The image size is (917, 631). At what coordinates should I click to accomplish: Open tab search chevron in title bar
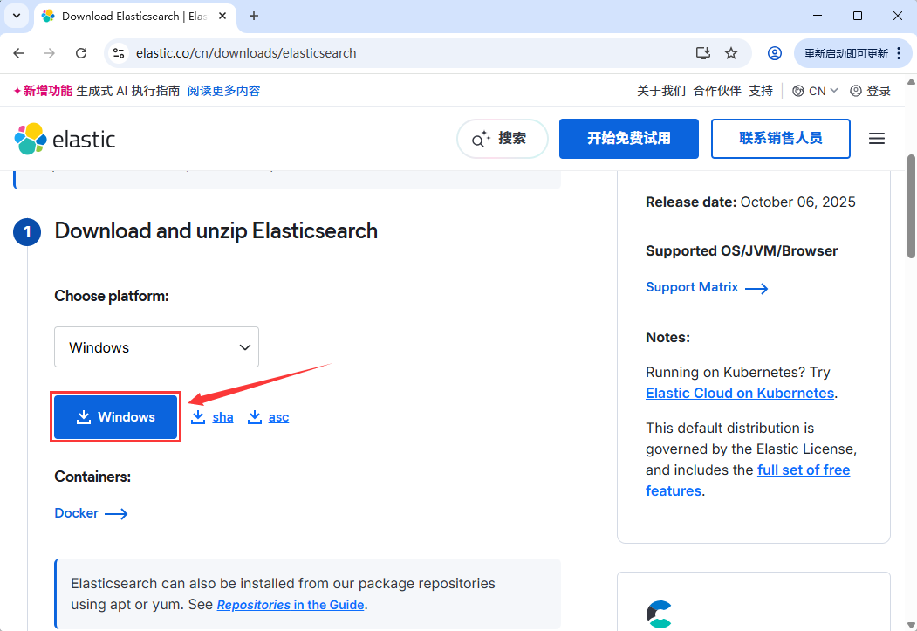pos(17,16)
